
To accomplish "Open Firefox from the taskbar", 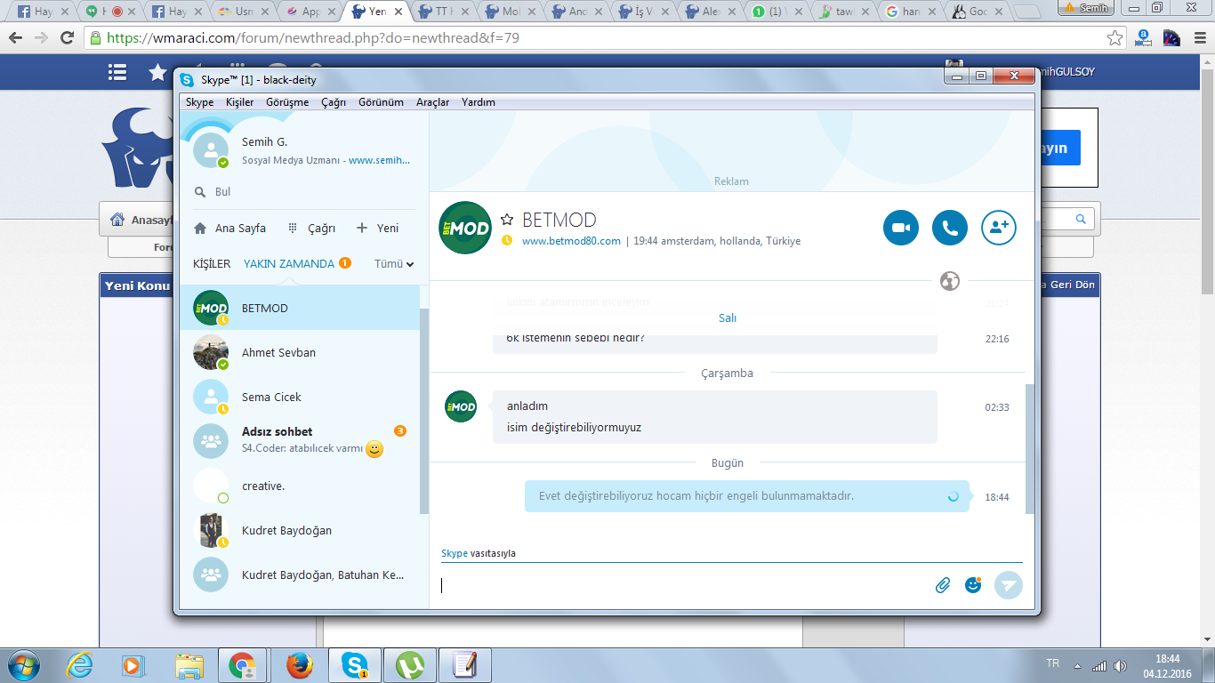I will (300, 665).
